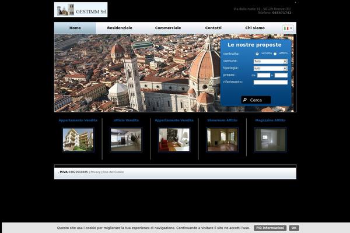Focus the riferimento input field
350x233 pixels.
pos(271,82)
